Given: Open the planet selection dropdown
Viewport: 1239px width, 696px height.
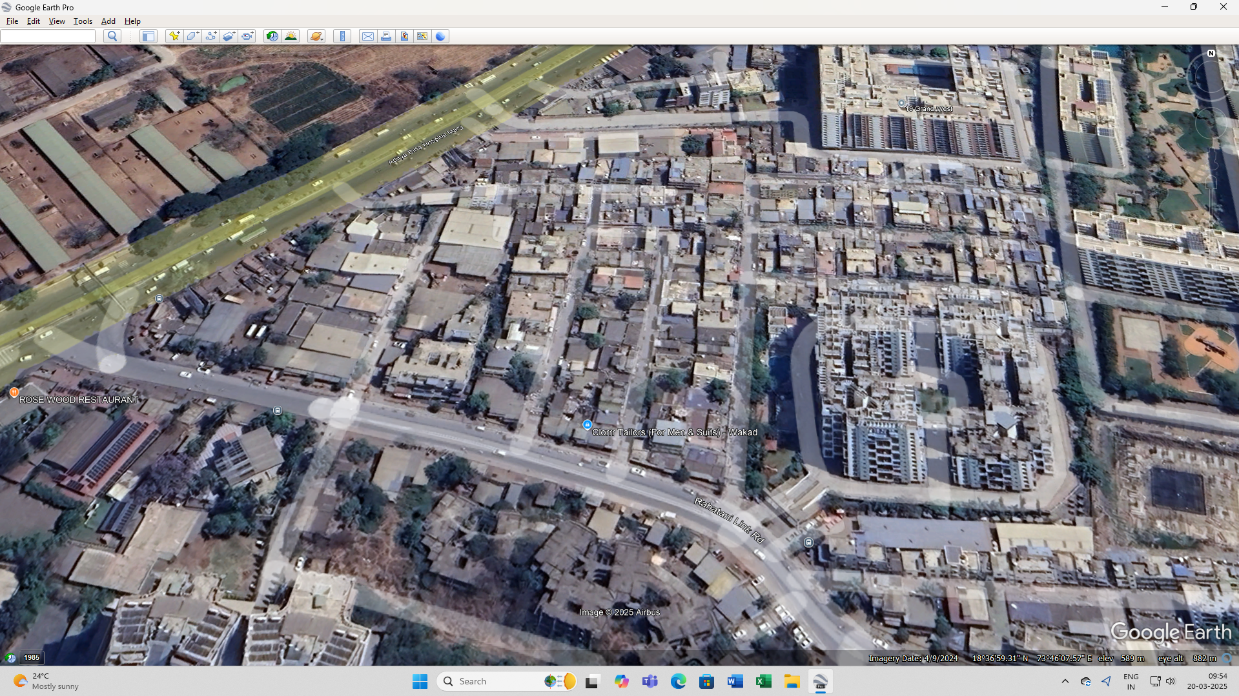Looking at the screenshot, I should click(316, 36).
